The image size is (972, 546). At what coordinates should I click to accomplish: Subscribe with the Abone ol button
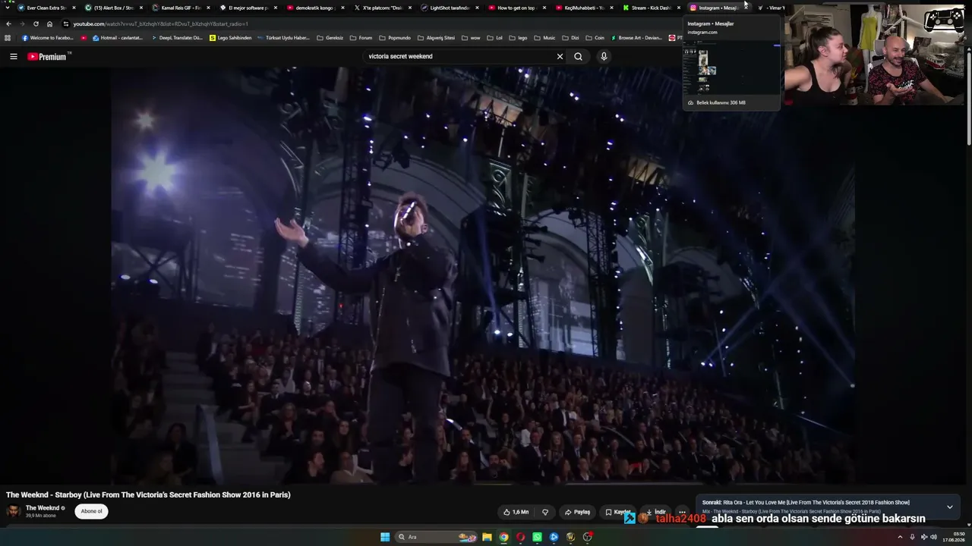click(x=91, y=511)
